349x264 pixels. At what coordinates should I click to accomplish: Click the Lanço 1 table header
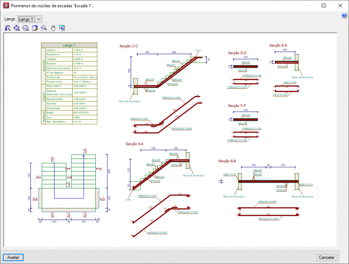click(x=69, y=46)
